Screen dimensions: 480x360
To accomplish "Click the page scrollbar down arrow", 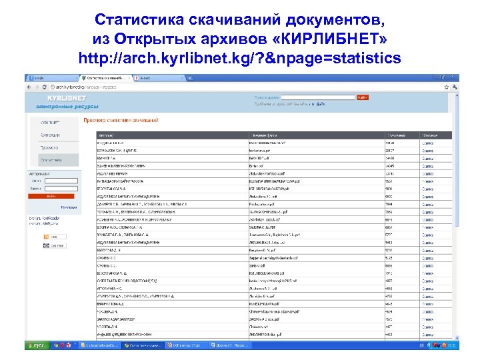I will pyautogui.click(x=457, y=338).
